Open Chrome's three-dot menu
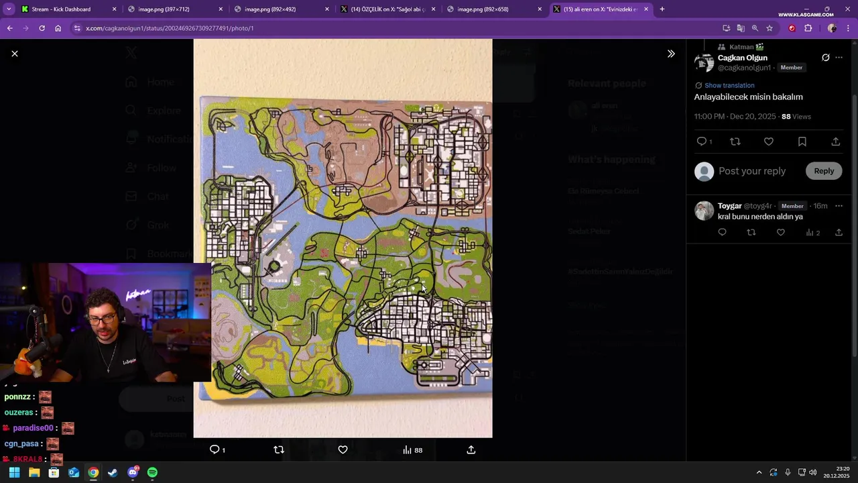 click(848, 28)
